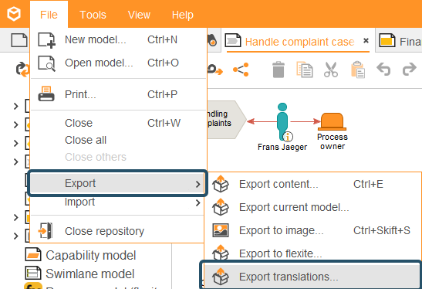Choose Export current model...
Screen dimensions: 422x289
pos(312,207)
